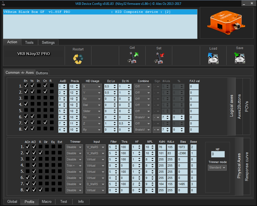Minimize the VKB Device Config window
The height and width of the screenshot is (206, 257).
(x=244, y=3)
